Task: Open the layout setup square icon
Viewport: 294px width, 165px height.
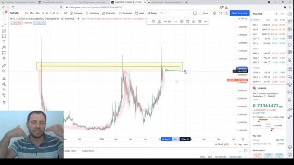Action: pos(195,13)
